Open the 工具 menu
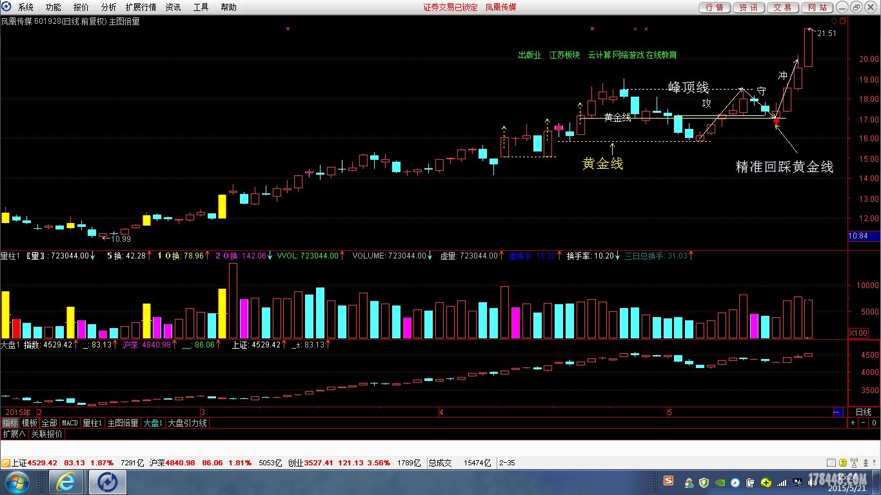 (x=201, y=7)
